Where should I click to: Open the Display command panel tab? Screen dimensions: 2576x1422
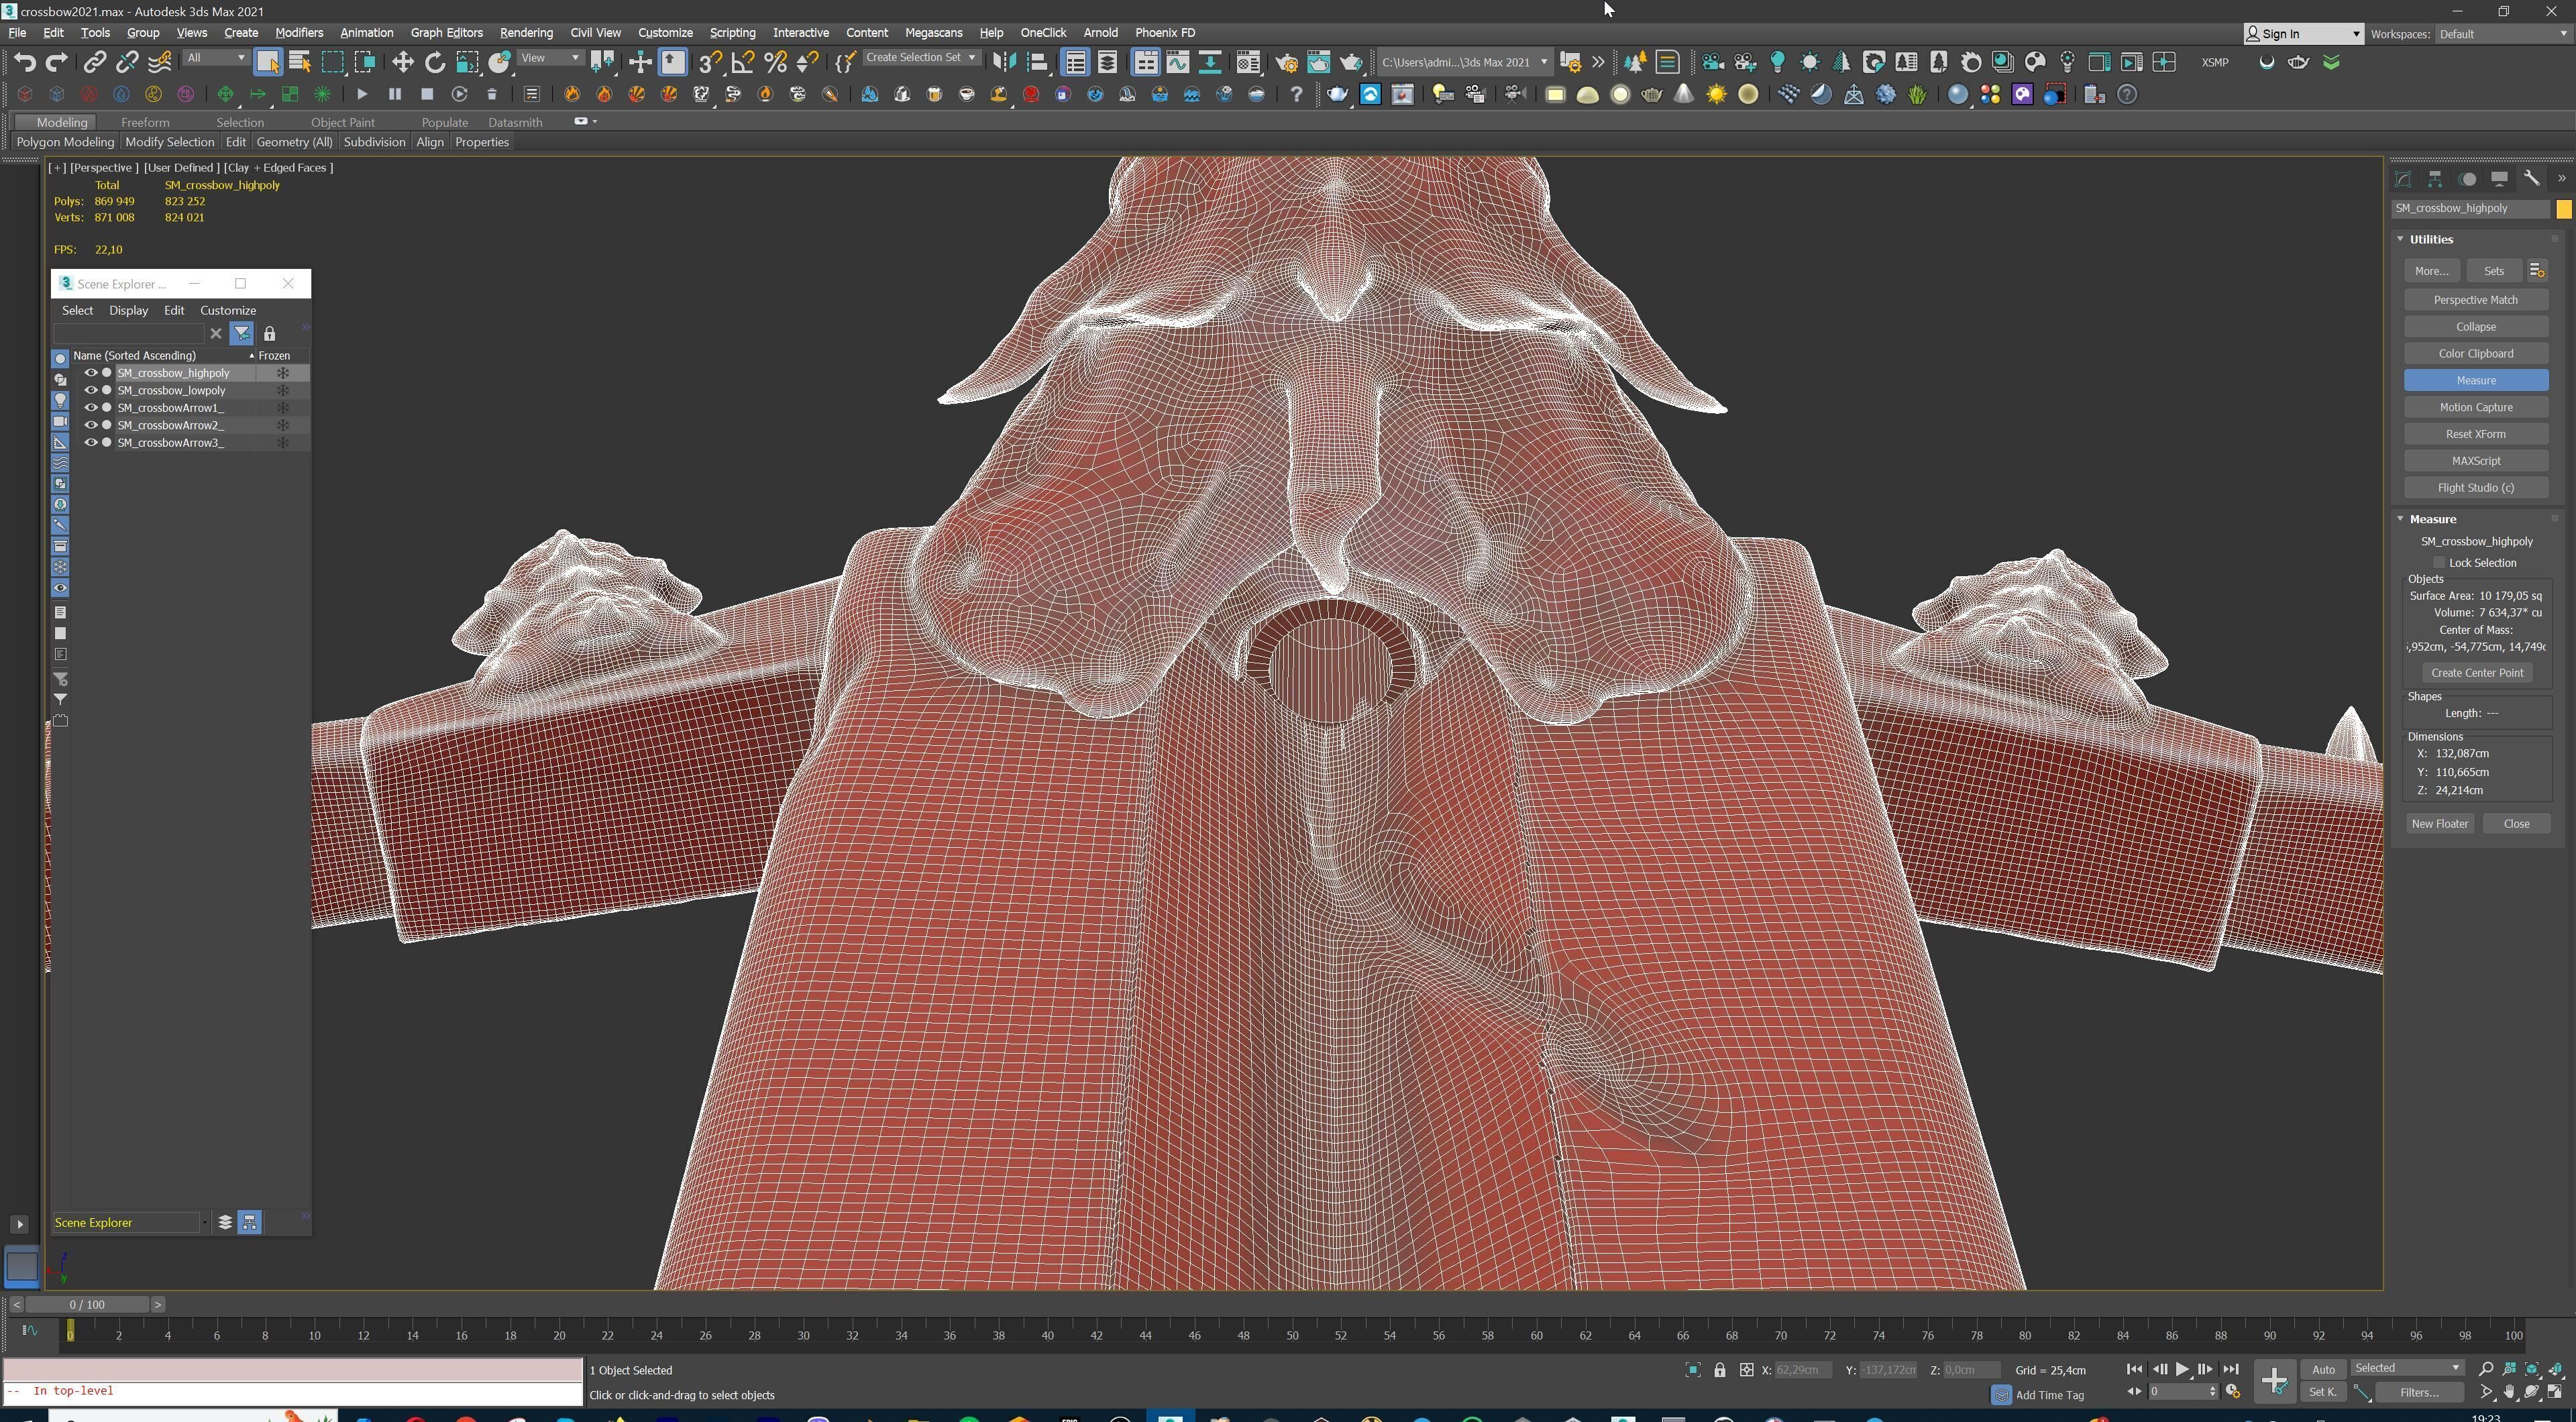click(x=2499, y=179)
